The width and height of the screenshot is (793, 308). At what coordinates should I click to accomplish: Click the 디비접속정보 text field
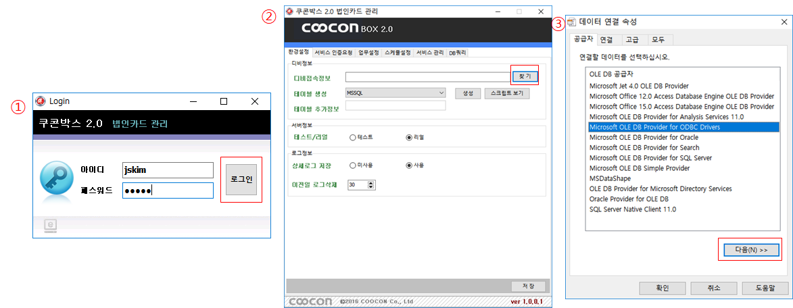pos(429,77)
